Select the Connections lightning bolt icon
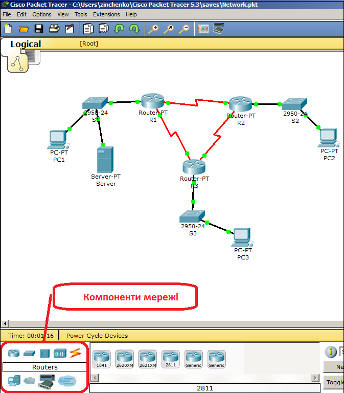 75,353
